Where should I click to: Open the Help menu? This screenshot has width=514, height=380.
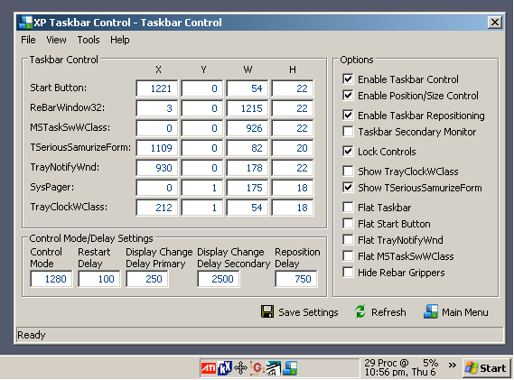[x=119, y=40]
